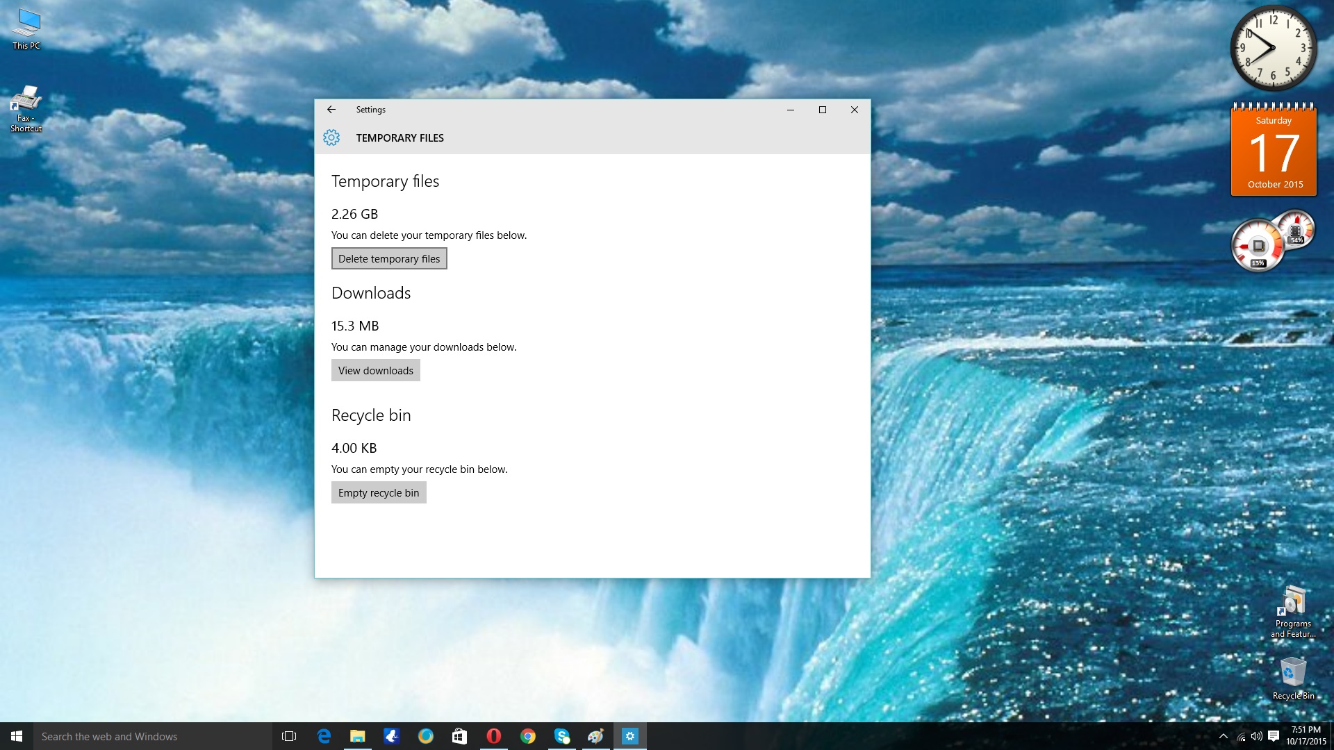Screen dimensions: 1334x750
Task: Open Task View from the taskbar
Action: point(289,736)
